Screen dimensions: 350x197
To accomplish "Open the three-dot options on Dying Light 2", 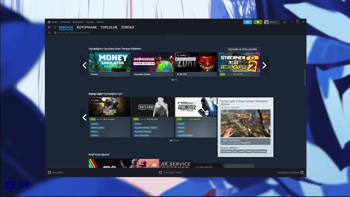I will coord(214,100).
